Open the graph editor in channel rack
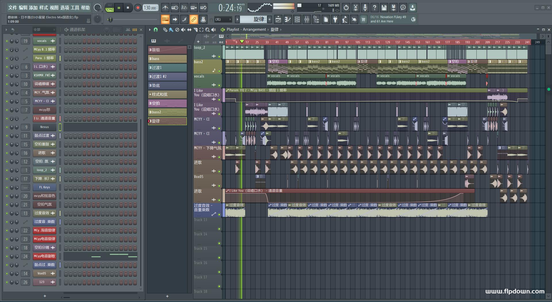The image size is (552, 302). tap(128, 30)
